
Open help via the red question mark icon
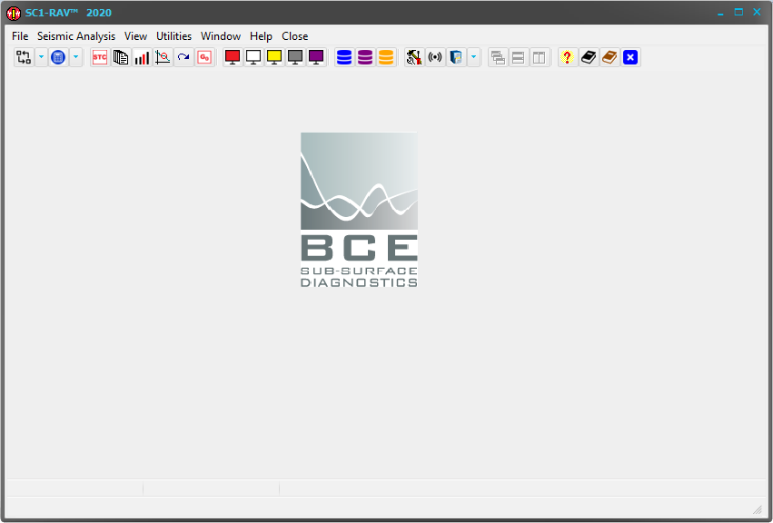click(x=568, y=58)
